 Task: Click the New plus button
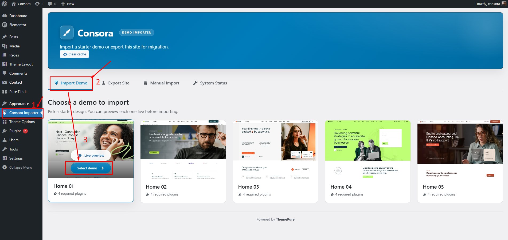68,4
